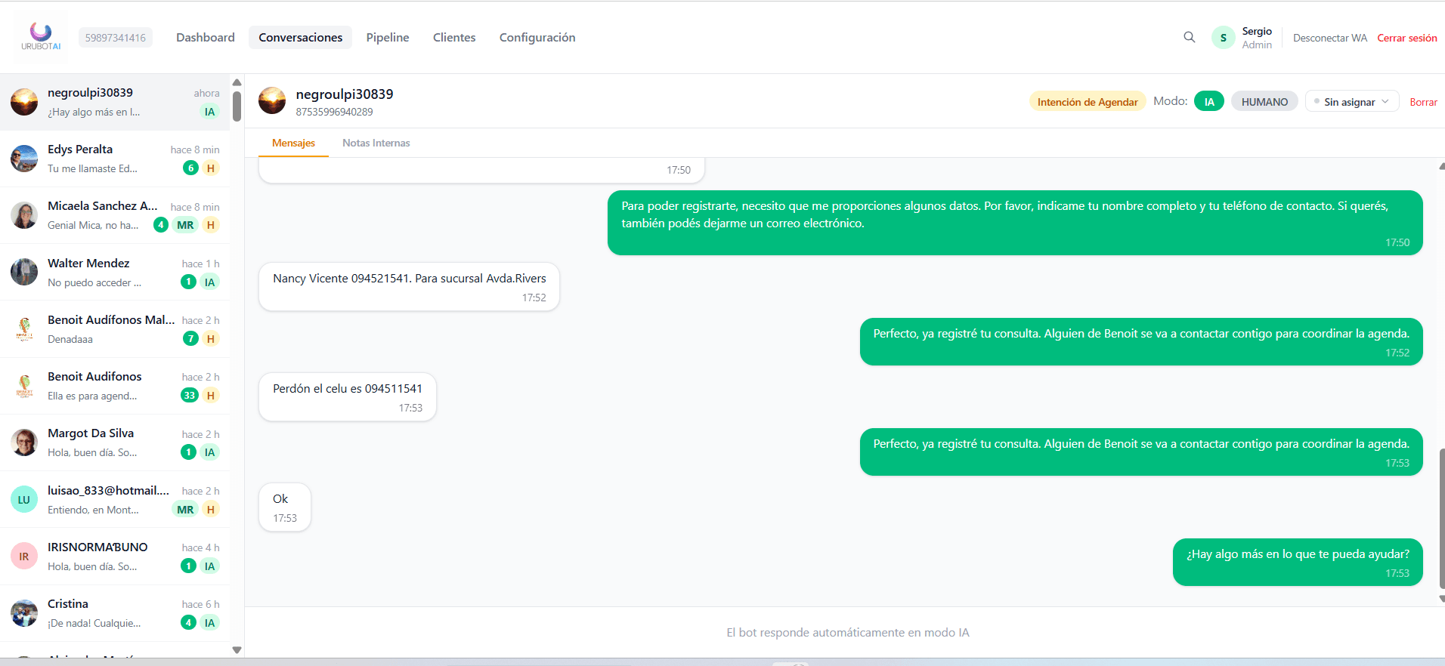Click unread badge 33 on Benoit Audifonos
This screenshot has width=1445, height=666.
click(190, 395)
